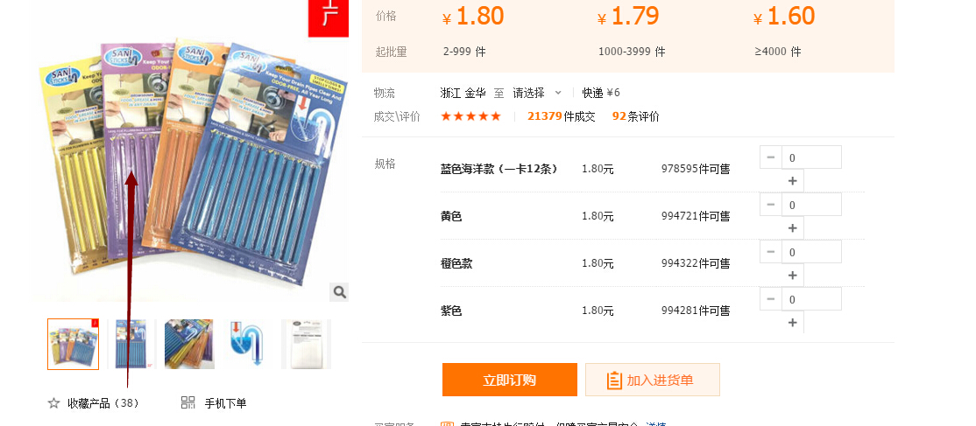Open the 21379 件成交 transactions link
976x426 pixels.
pos(561,116)
